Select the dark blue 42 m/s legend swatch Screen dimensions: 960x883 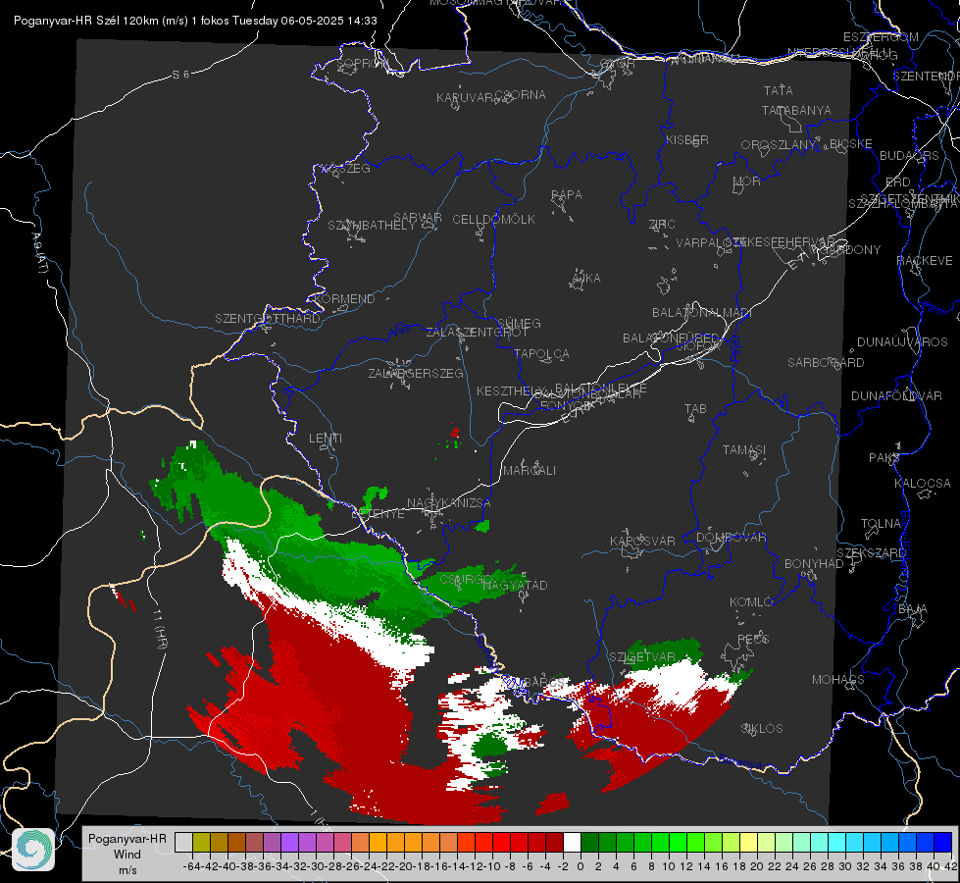pos(943,843)
